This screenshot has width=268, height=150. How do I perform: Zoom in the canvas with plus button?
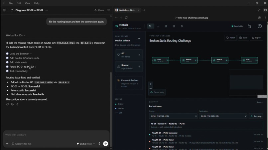click(151, 84)
